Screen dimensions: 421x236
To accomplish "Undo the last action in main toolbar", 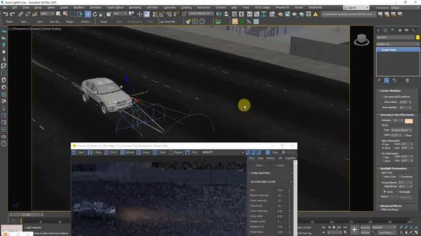I will coord(6,14).
